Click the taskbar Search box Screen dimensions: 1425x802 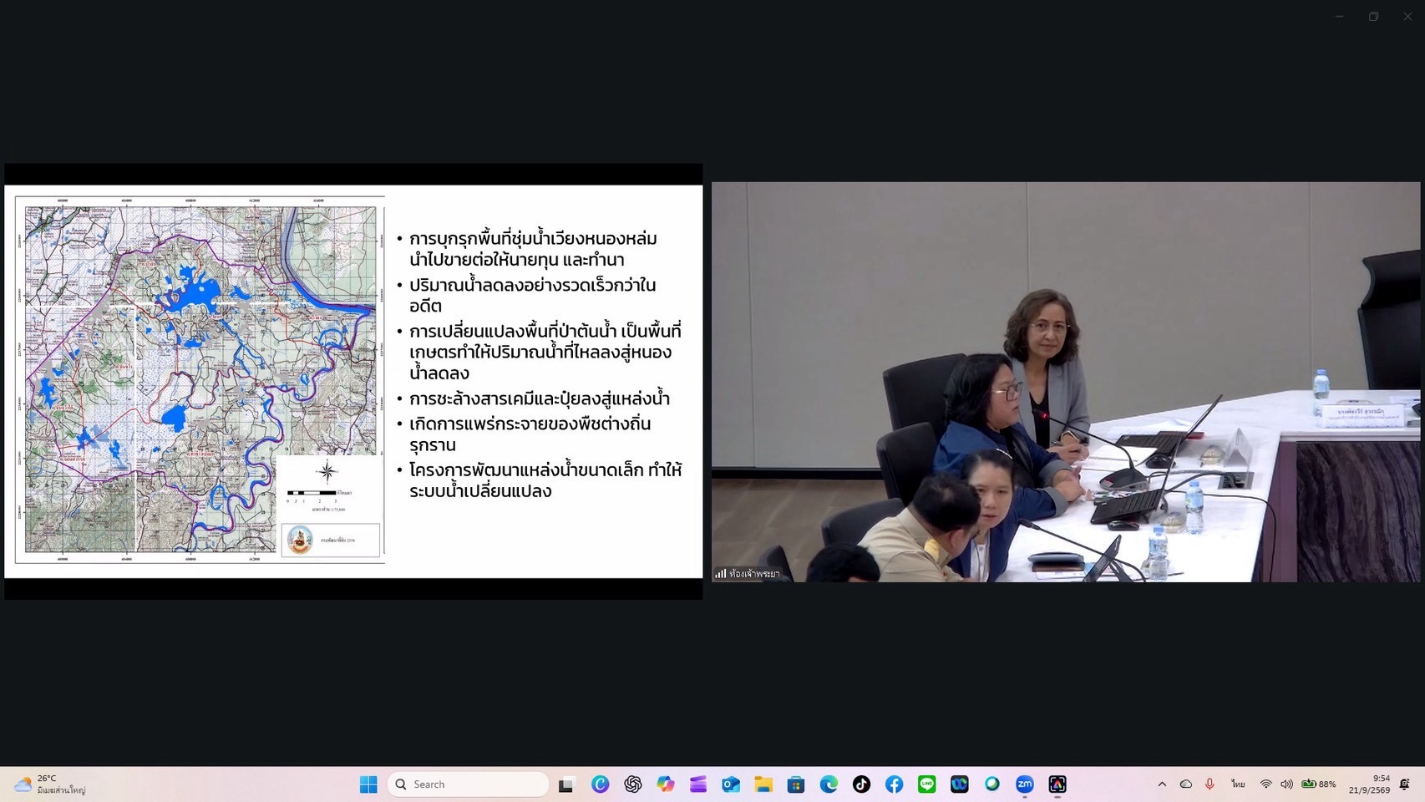(x=468, y=784)
